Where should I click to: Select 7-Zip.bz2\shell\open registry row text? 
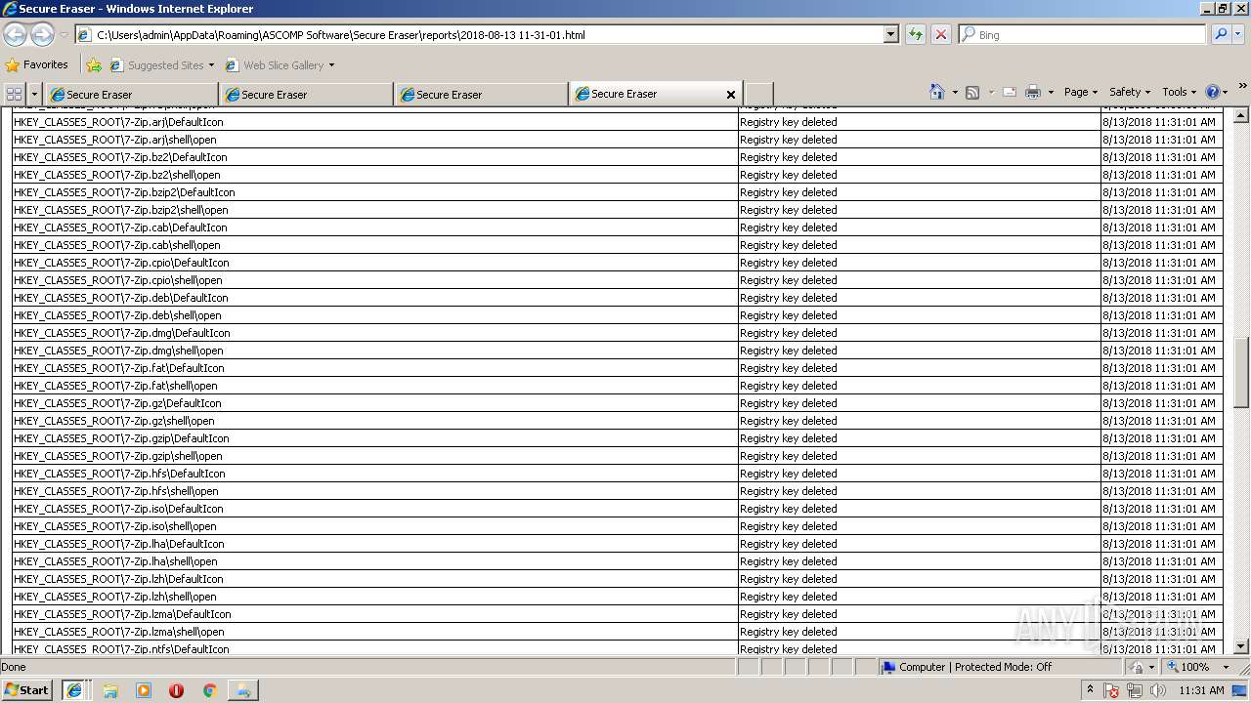(x=117, y=175)
